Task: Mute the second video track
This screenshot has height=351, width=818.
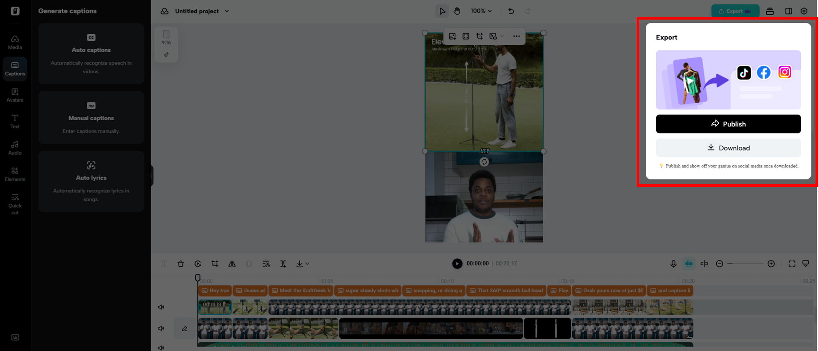Action: click(x=161, y=328)
